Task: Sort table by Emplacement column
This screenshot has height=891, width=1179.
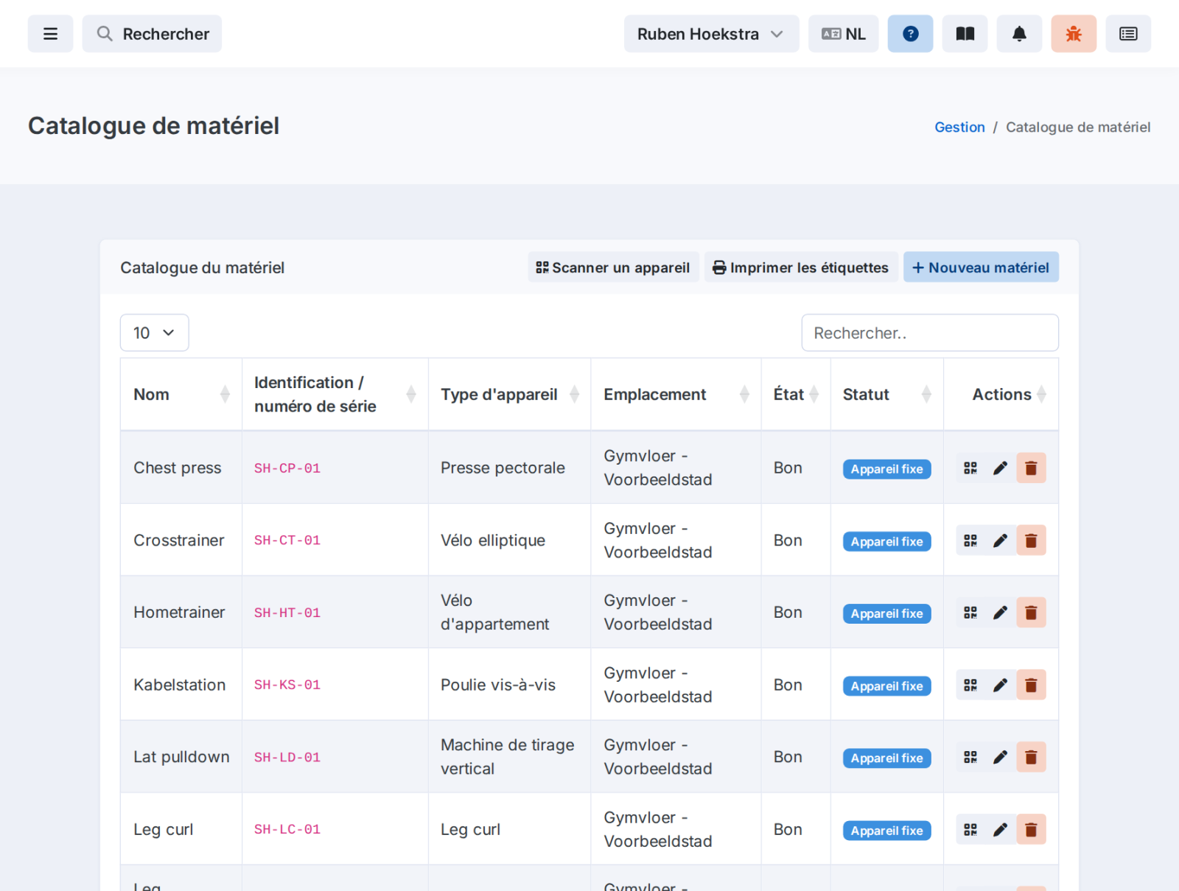Action: (x=676, y=395)
